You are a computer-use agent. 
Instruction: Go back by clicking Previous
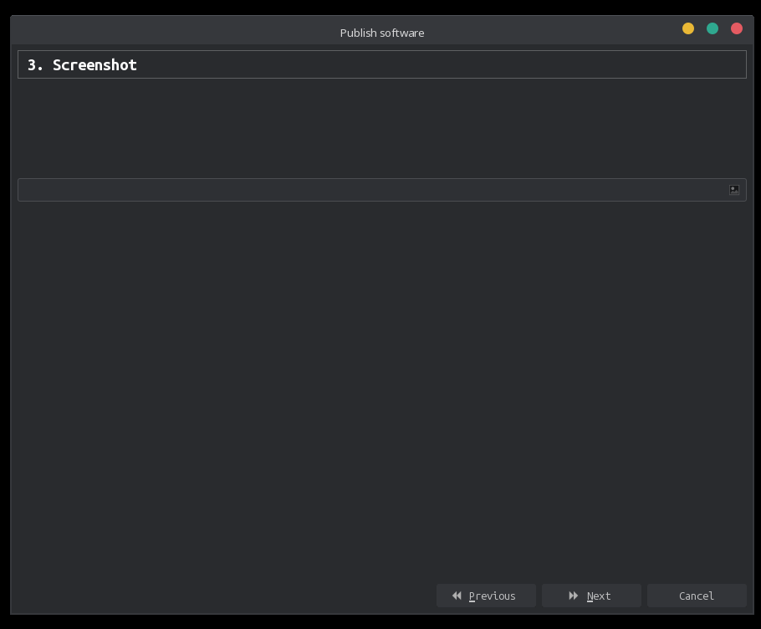486,596
